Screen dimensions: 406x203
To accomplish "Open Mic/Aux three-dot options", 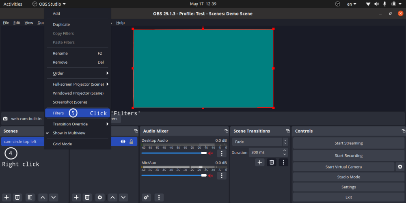I will [x=222, y=175].
